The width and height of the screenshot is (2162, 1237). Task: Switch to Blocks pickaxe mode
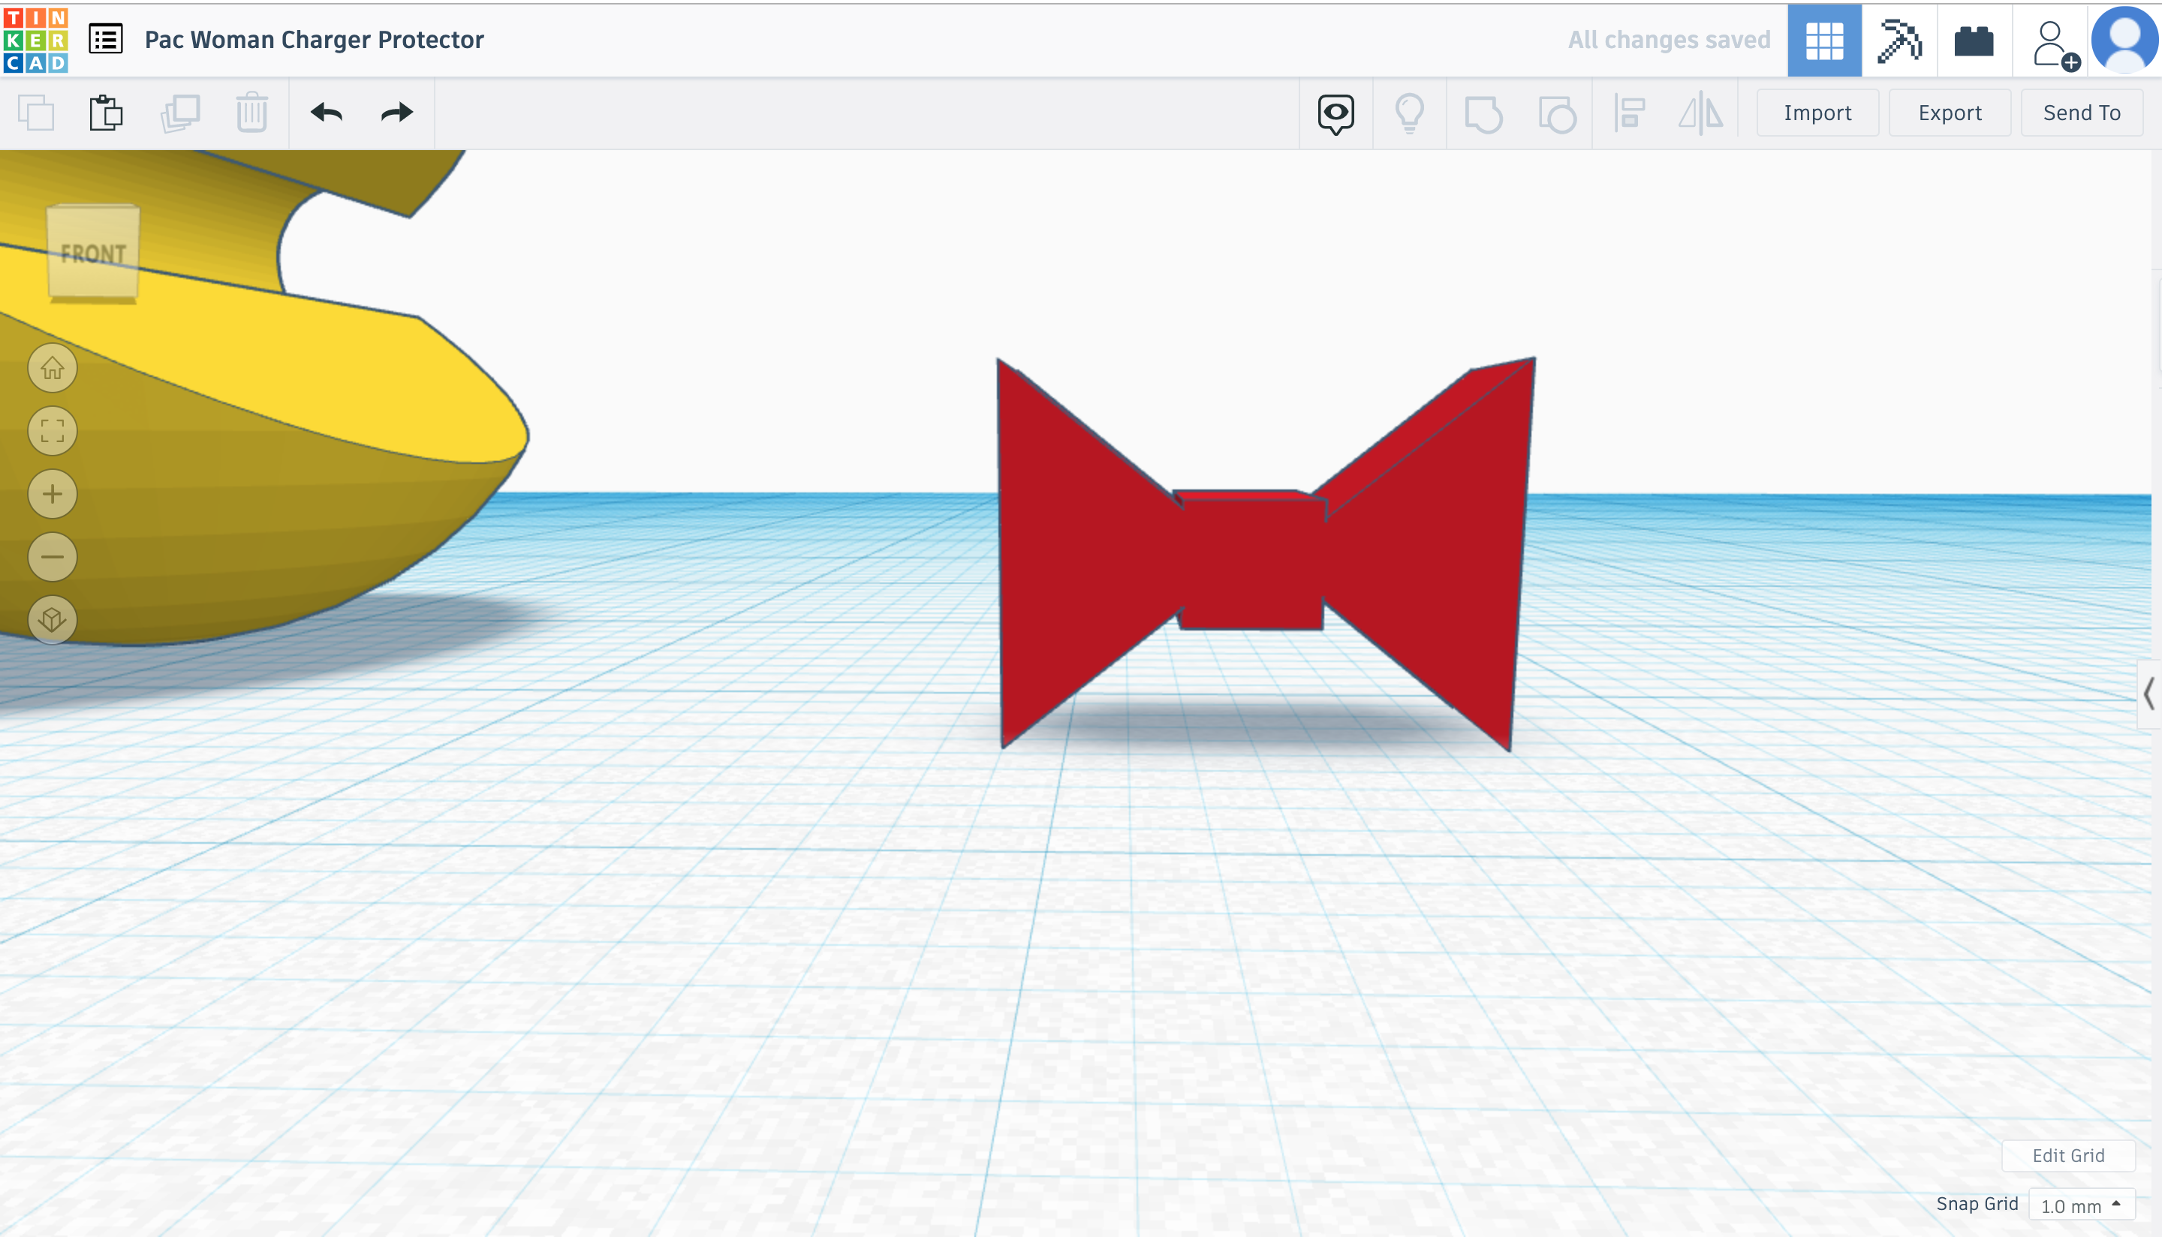[x=1899, y=40]
